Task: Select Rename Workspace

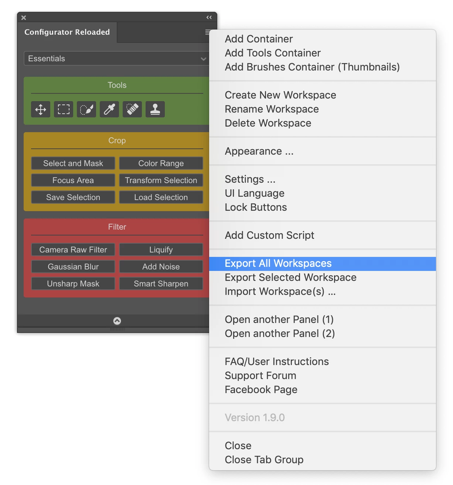Action: (x=323, y=109)
